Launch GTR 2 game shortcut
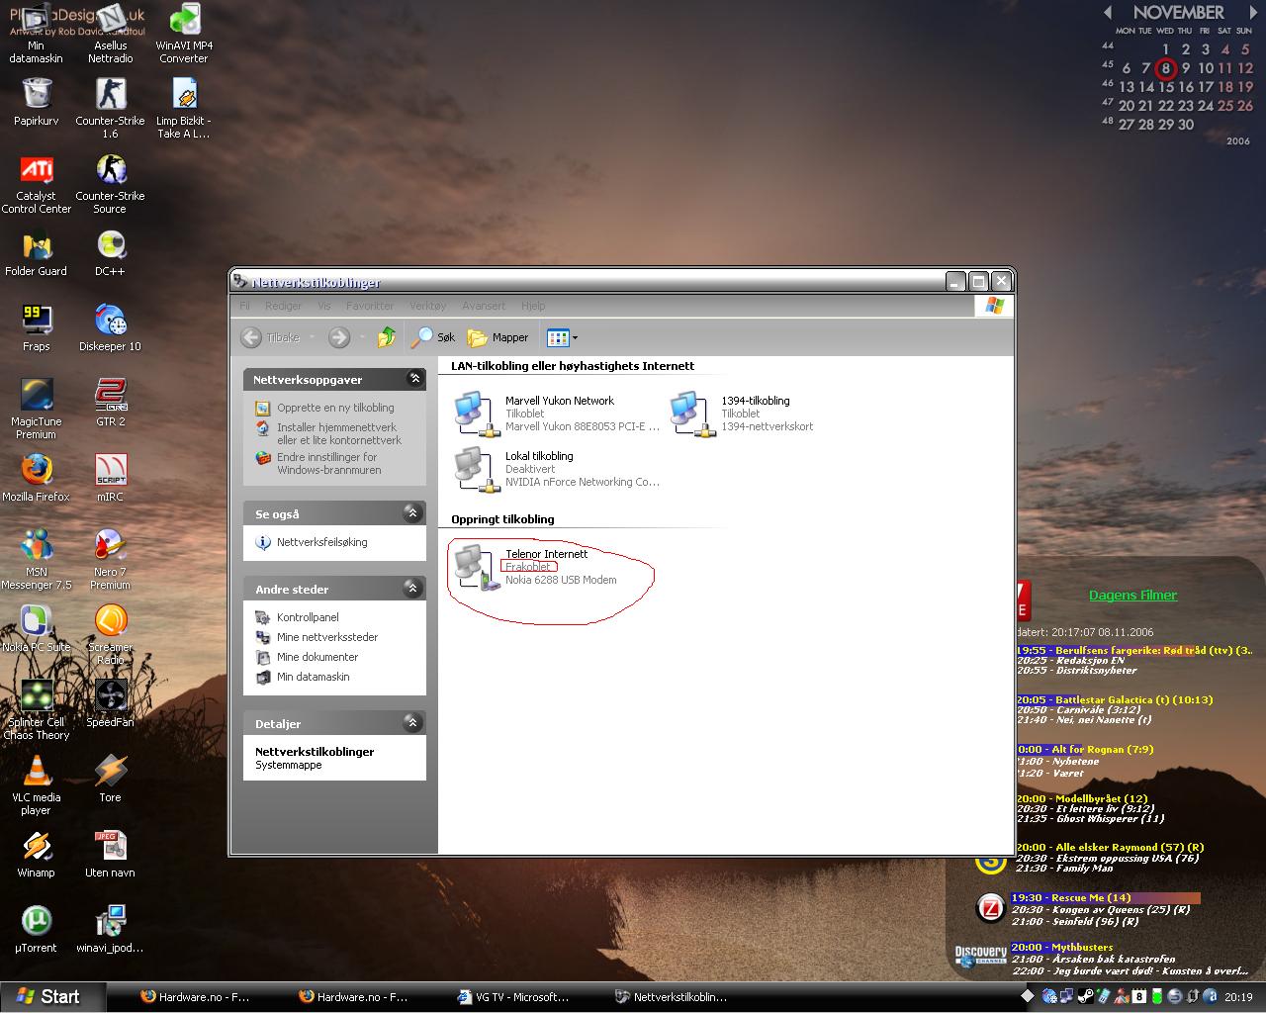The image size is (1266, 1013). tap(110, 403)
